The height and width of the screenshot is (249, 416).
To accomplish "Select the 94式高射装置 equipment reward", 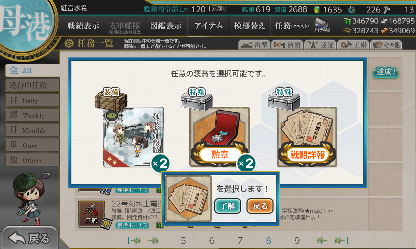I will [x=133, y=137].
